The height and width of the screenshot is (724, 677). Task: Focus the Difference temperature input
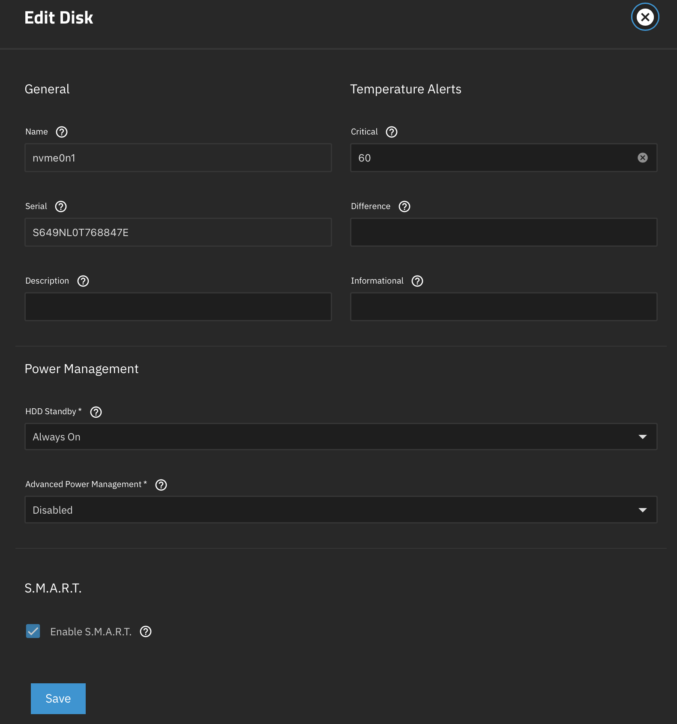pyautogui.click(x=503, y=232)
